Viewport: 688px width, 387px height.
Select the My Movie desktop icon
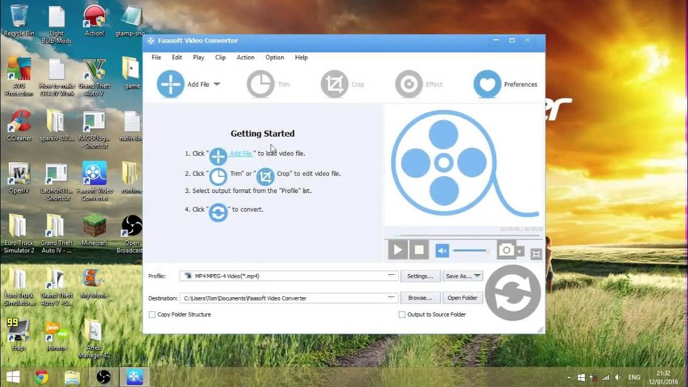click(x=94, y=283)
